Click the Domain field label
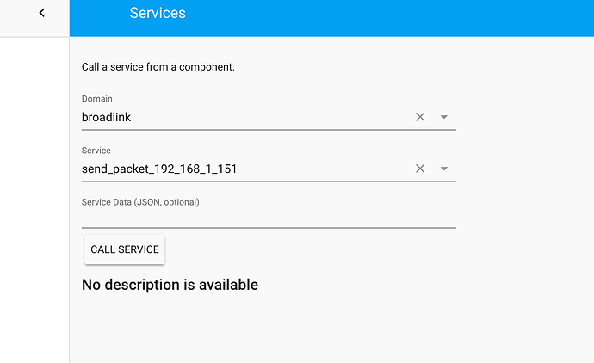594x363 pixels. pyautogui.click(x=97, y=99)
